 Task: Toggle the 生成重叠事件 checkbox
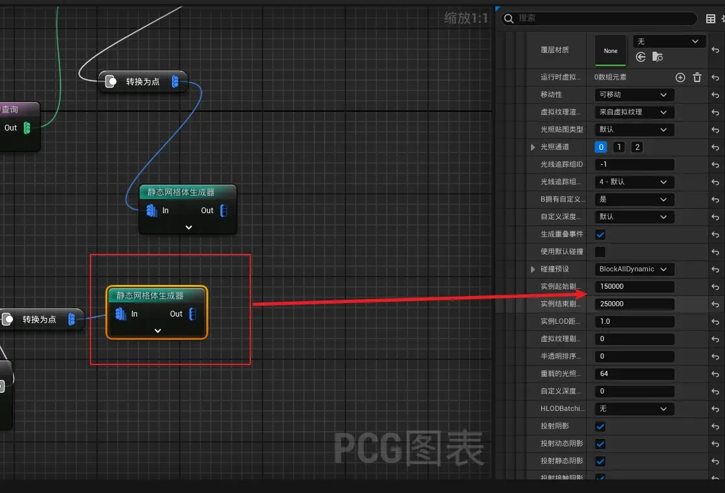[600, 235]
